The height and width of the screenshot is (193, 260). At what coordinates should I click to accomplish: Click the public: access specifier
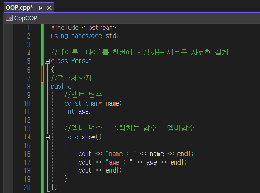pyautogui.click(x=62, y=86)
